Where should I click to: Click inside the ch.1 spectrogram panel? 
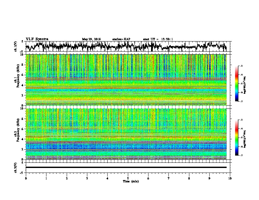pyautogui.click(x=126, y=80)
